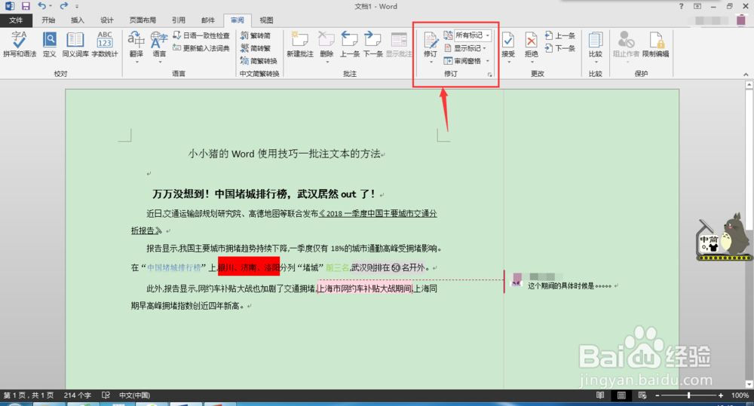The image size is (754, 406).
Task: Undo the last action
Action: pos(41,6)
